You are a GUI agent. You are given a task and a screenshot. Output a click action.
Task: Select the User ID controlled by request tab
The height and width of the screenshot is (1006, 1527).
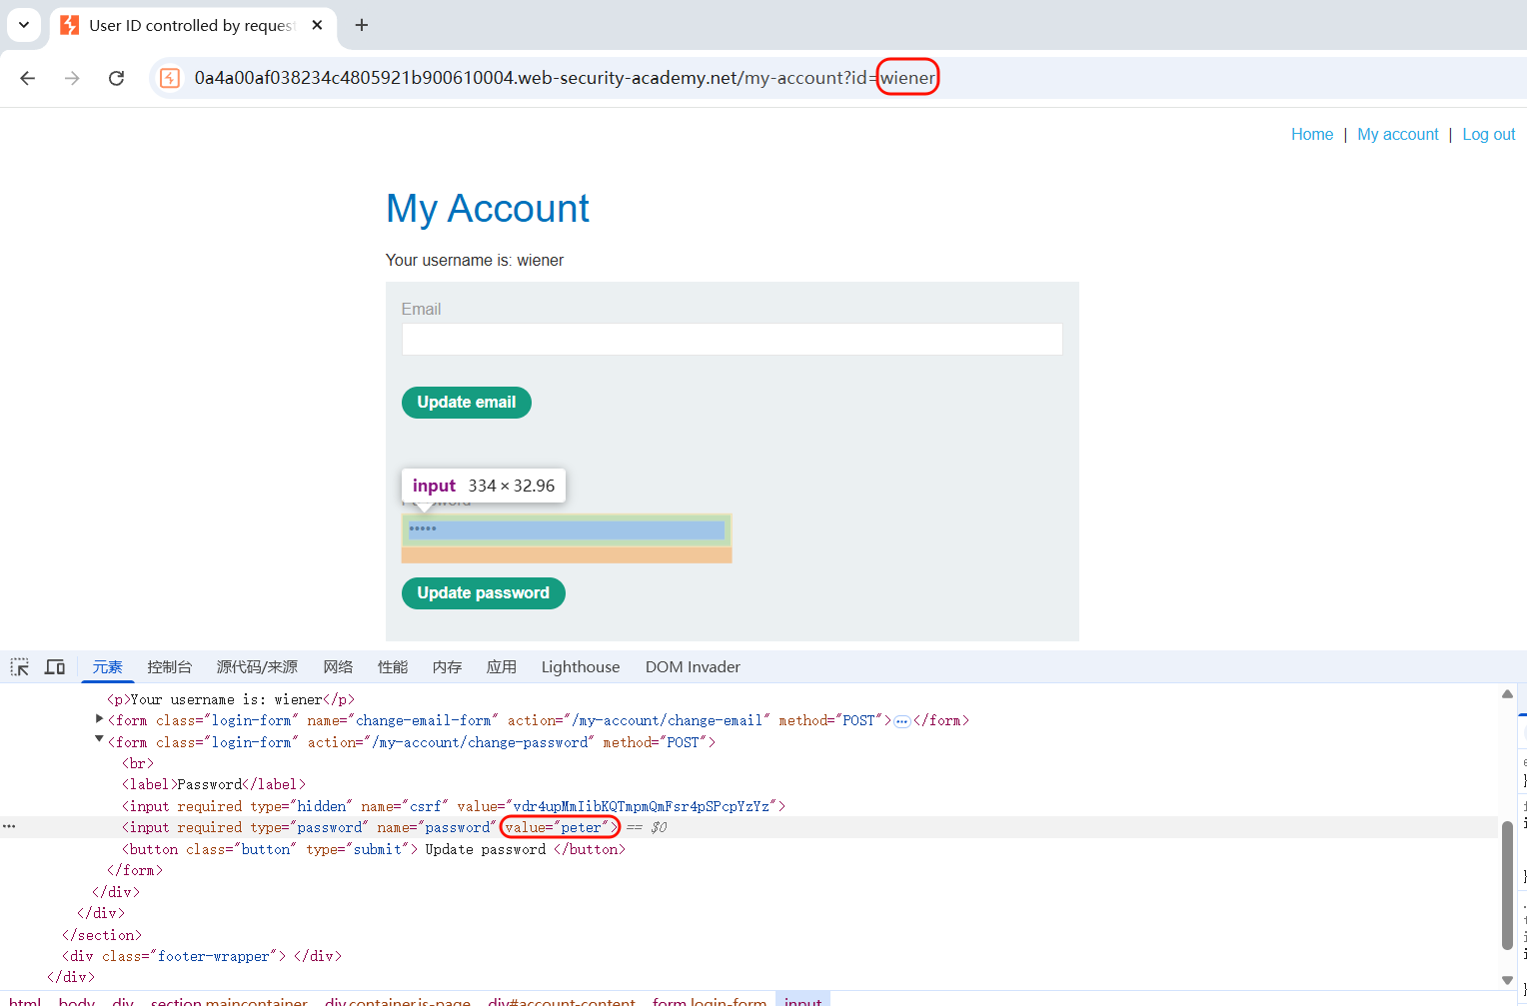click(193, 25)
